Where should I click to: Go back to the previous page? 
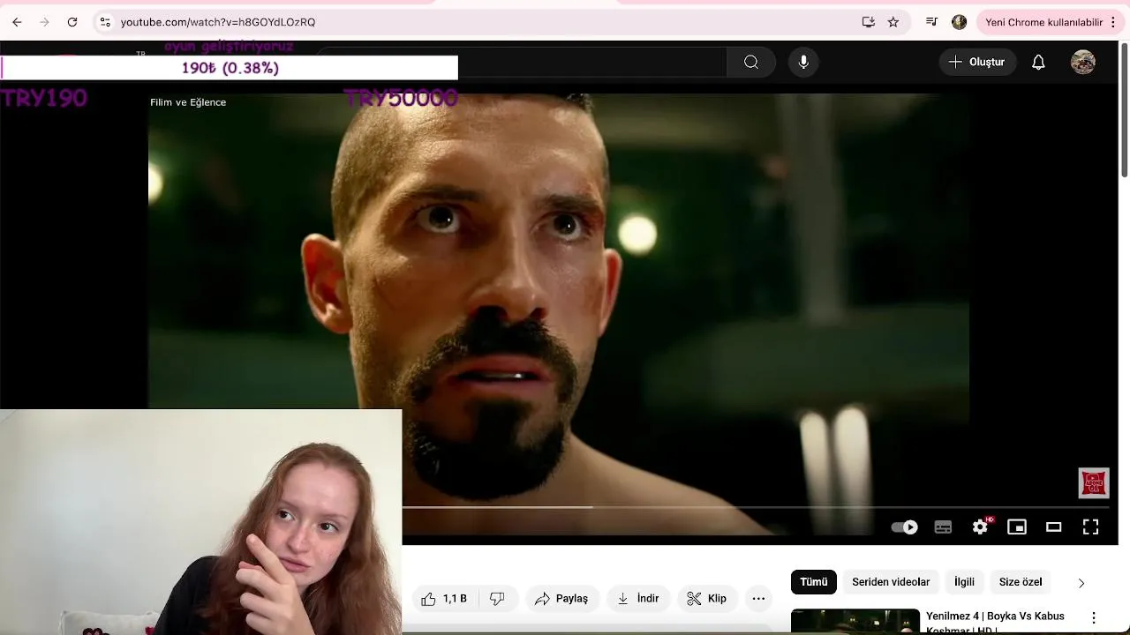[17, 22]
